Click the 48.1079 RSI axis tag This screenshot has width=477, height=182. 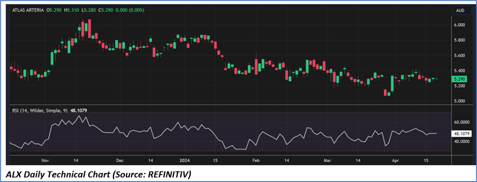pyautogui.click(x=462, y=133)
